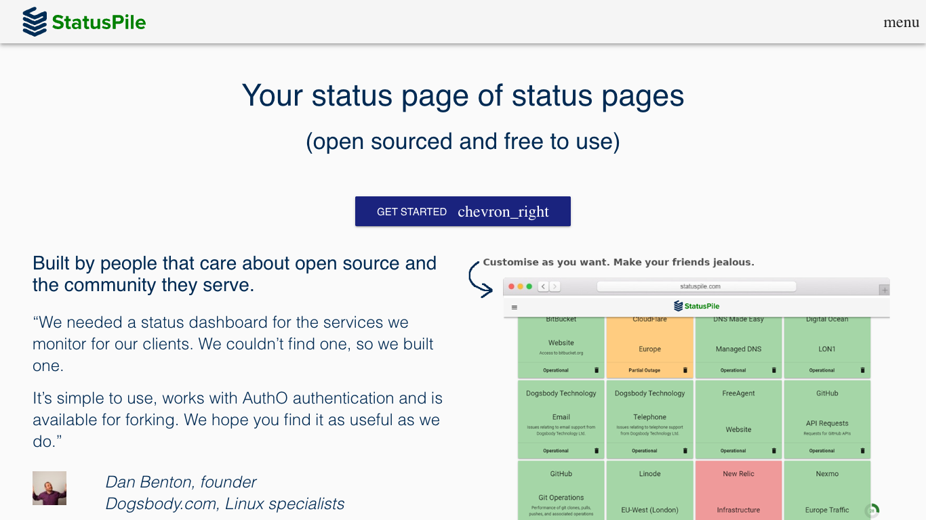Click the 'It's simple to use' paragraph
Screen dimensions: 926x520
[237, 420]
